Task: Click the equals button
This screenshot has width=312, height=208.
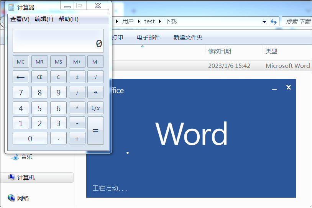Action: click(95, 131)
